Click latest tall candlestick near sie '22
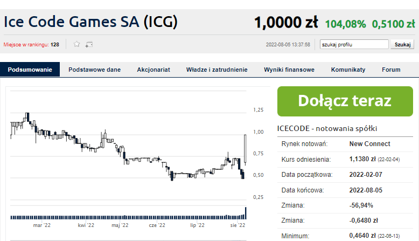419x241 pixels. (245, 149)
